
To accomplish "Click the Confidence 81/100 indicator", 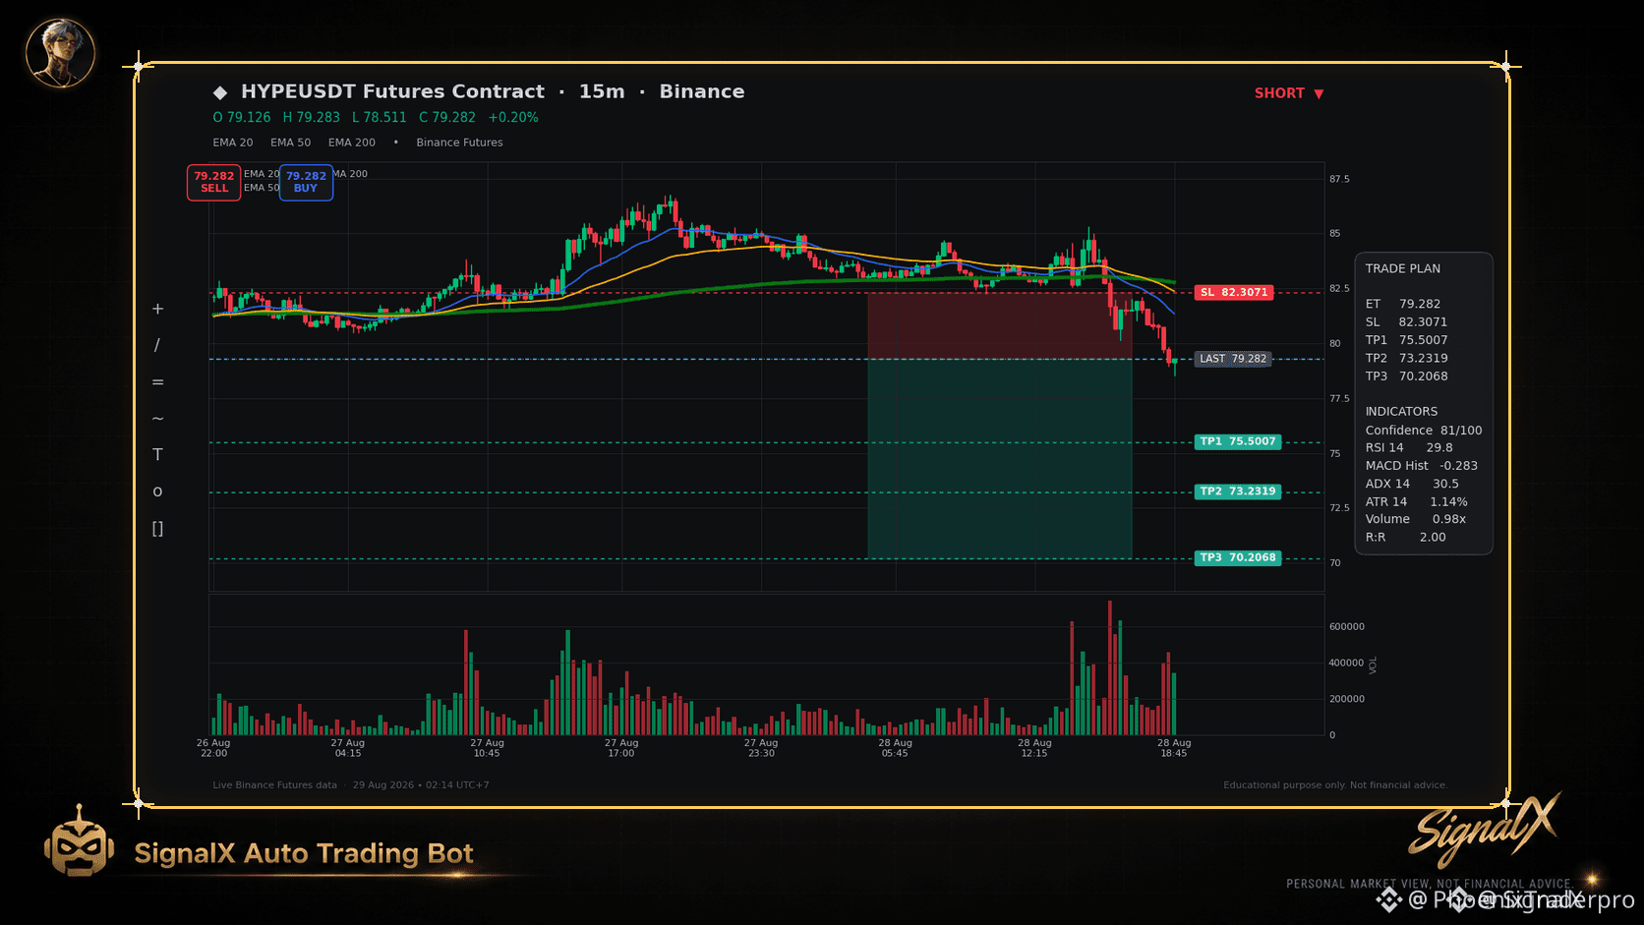I will 1424,431.
